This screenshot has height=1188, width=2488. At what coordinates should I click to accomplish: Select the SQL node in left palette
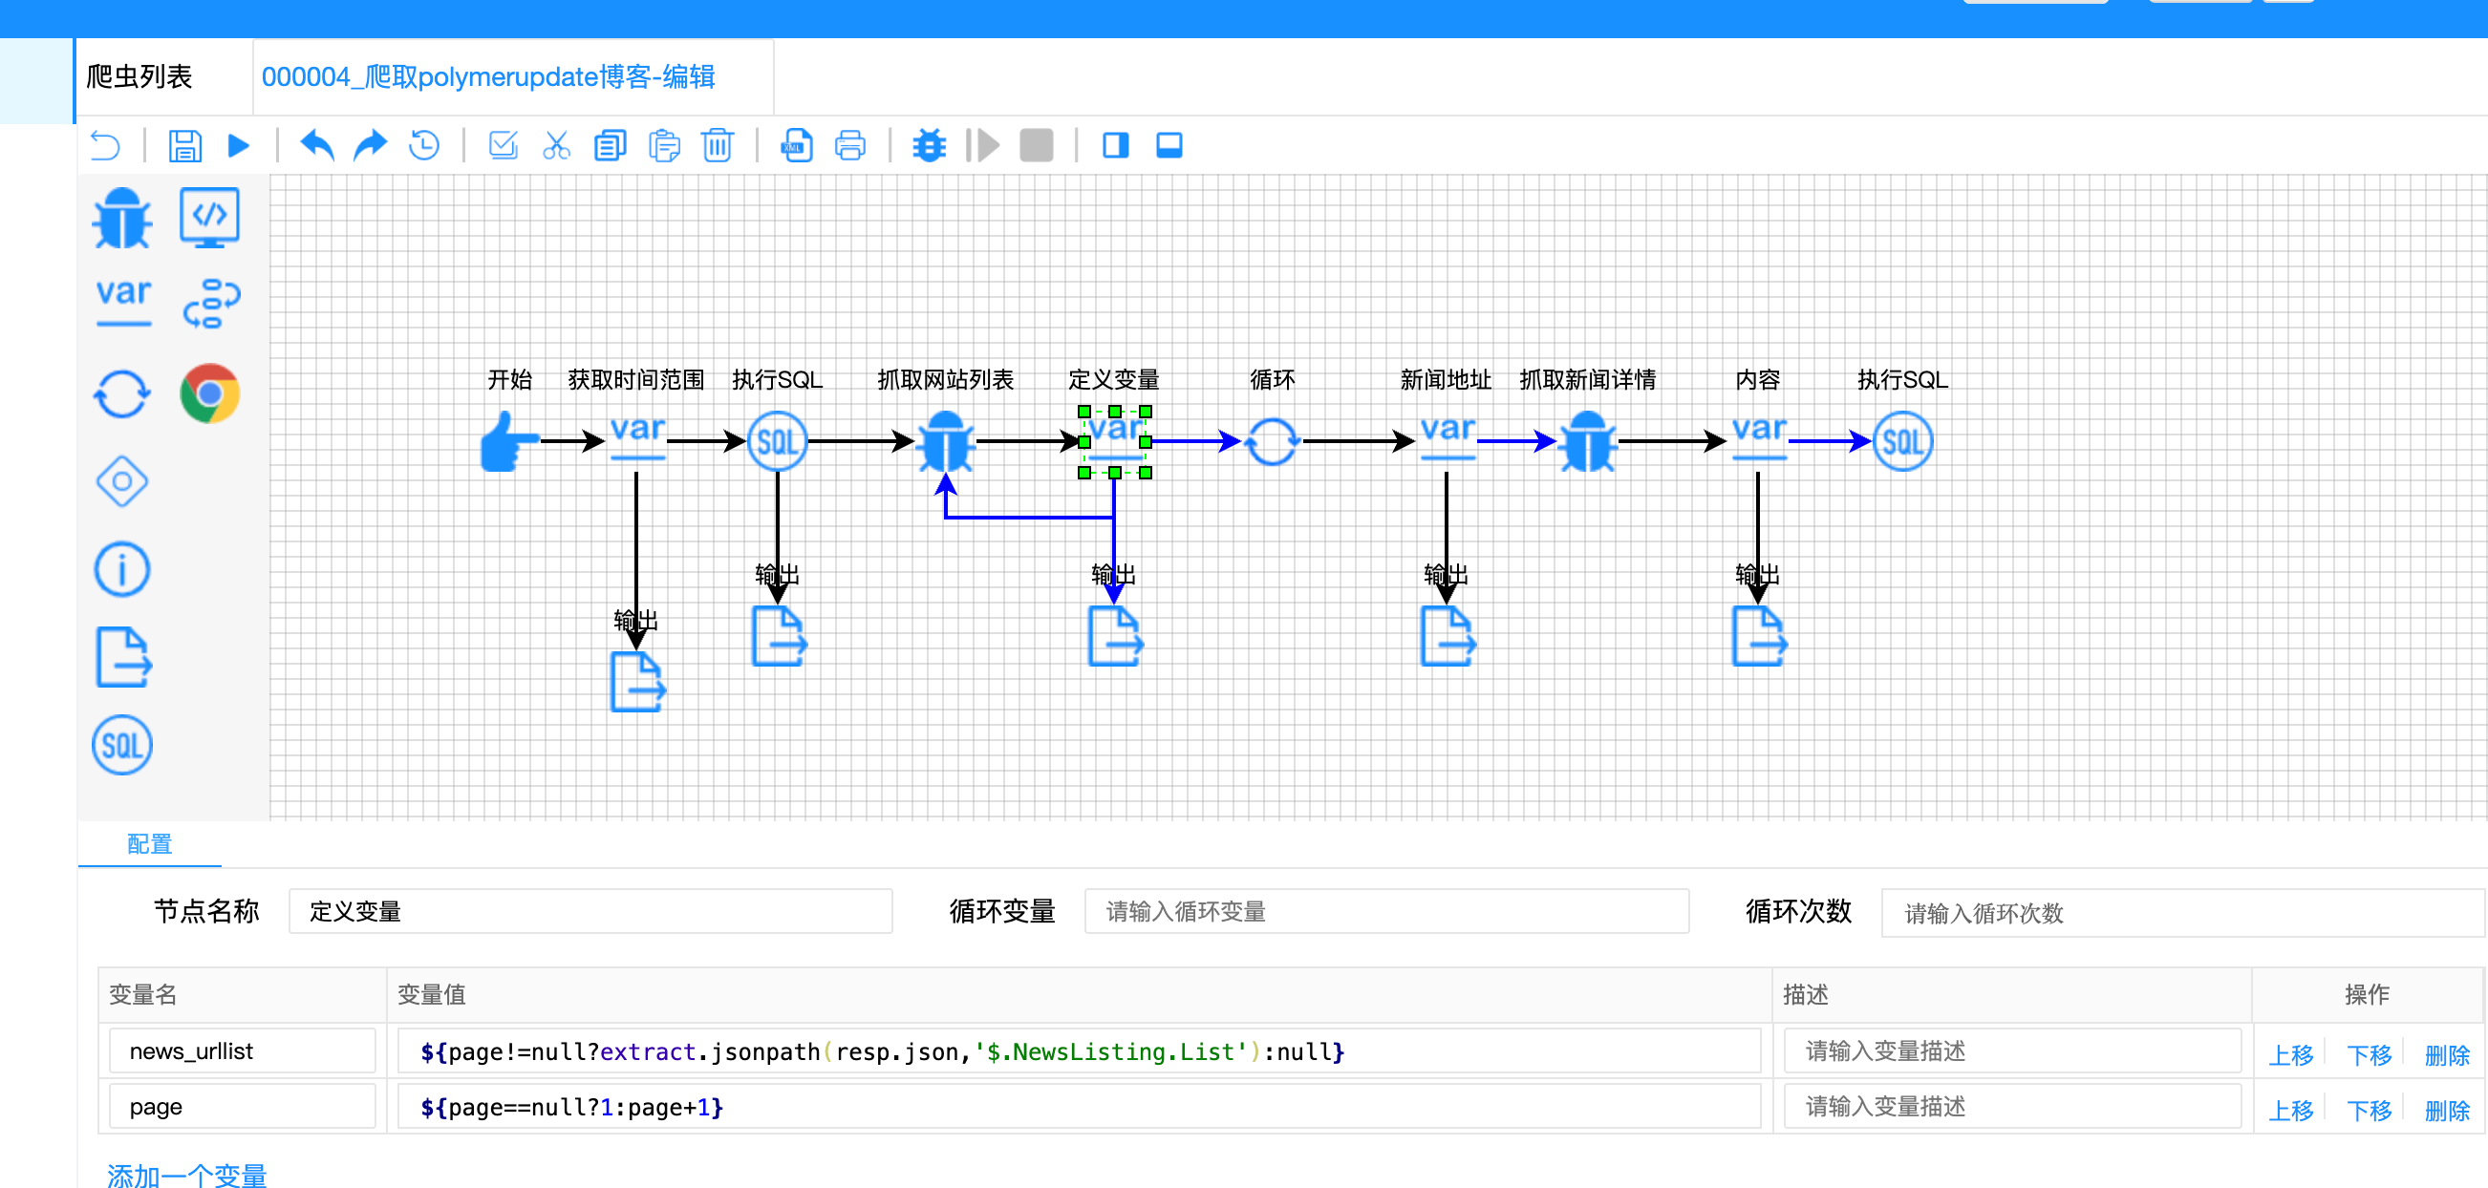pos(122,745)
